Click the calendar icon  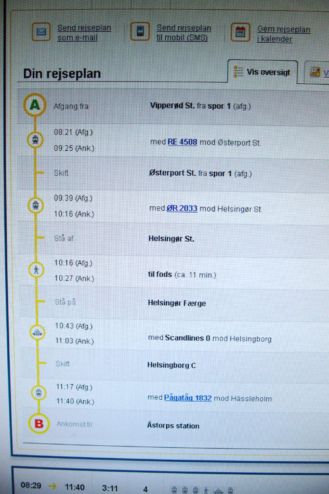point(241,32)
